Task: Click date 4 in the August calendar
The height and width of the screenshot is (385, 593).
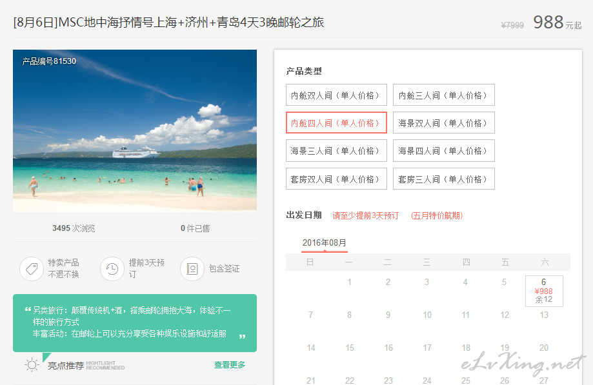Action: pyautogui.click(x=465, y=282)
